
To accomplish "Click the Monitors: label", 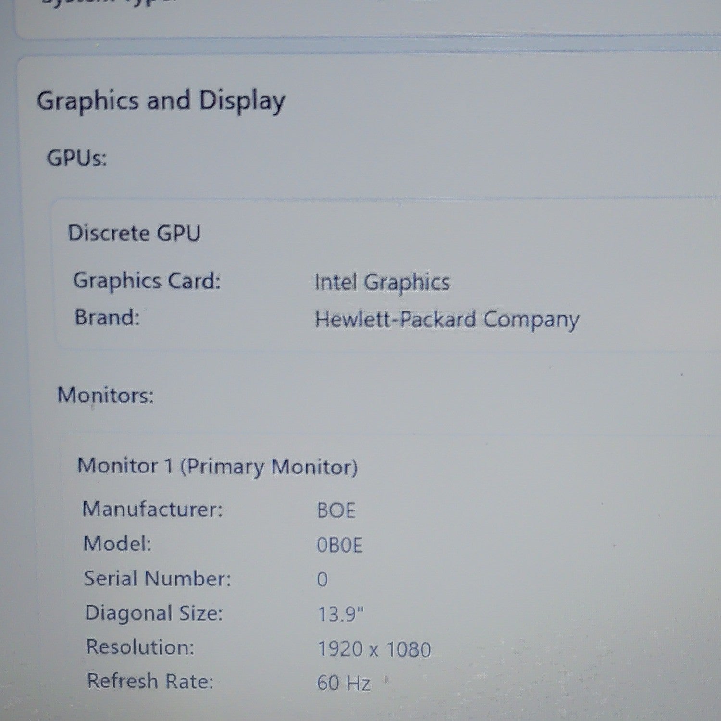I will tap(106, 396).
